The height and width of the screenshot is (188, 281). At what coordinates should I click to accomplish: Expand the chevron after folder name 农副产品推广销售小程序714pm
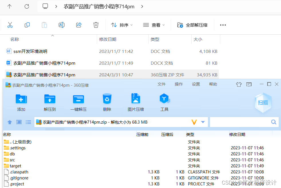(142, 7)
